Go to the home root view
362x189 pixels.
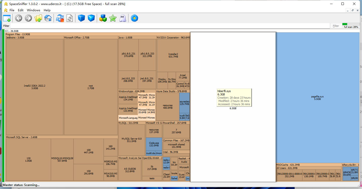tap(48, 18)
